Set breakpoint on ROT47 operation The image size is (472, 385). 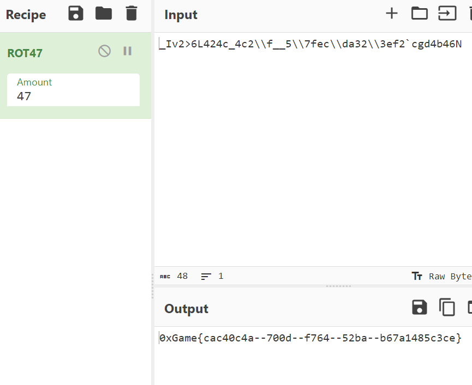pyautogui.click(x=128, y=51)
